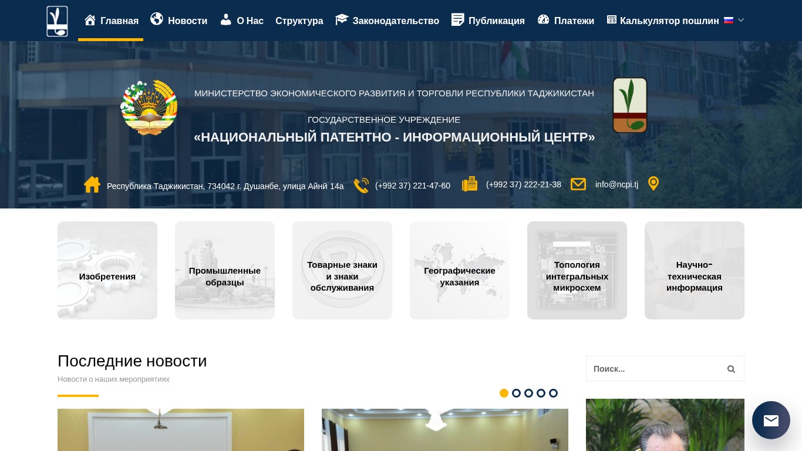Open the Географические указания card
This screenshot has height=451, width=802.
point(460,270)
